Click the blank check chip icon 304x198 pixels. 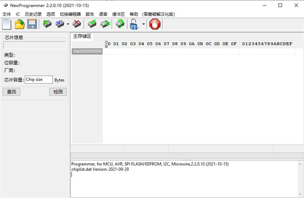tap(105, 24)
